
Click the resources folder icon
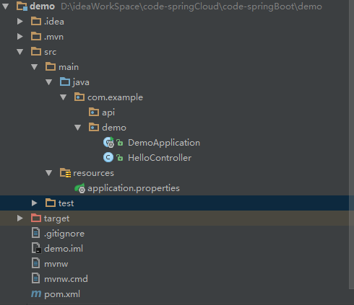(65, 173)
